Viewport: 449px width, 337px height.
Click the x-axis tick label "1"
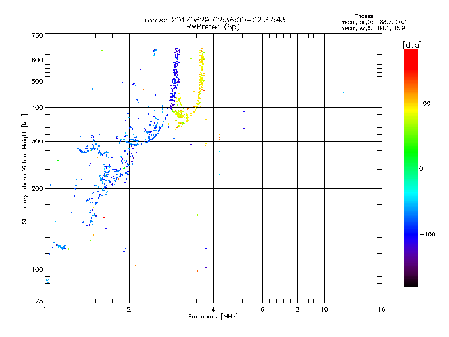coord(45,309)
